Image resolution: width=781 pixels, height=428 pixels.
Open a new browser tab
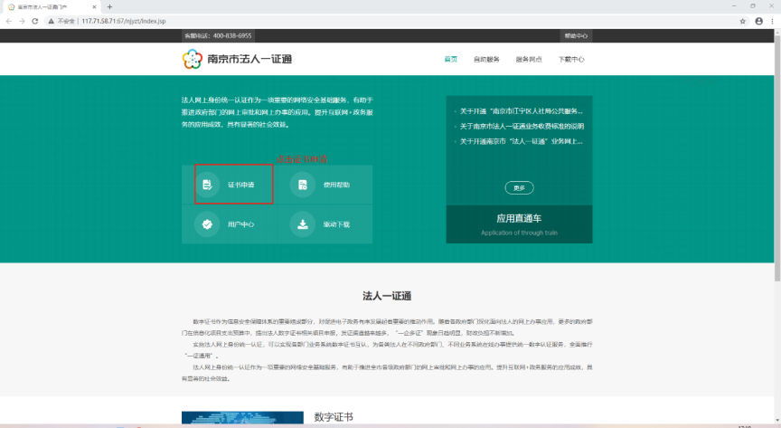[x=109, y=6]
